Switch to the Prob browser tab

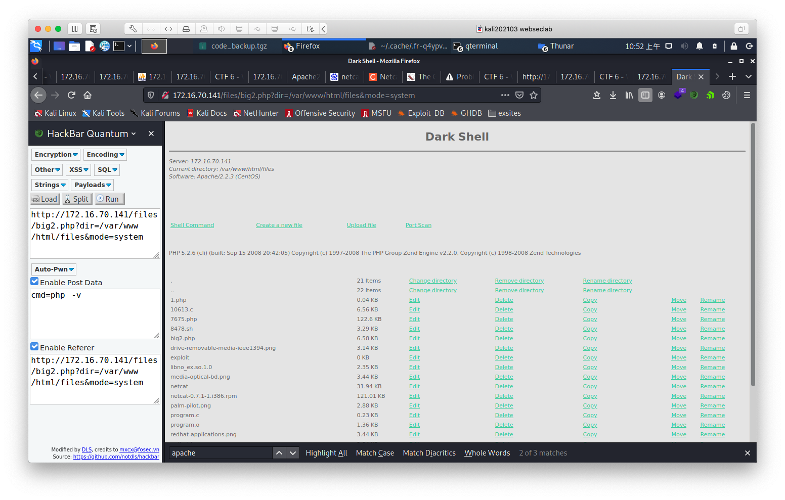tap(460, 77)
